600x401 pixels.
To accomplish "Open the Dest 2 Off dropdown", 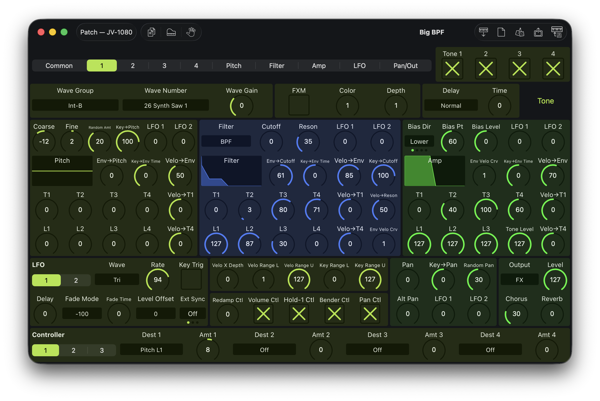I will (264, 349).
